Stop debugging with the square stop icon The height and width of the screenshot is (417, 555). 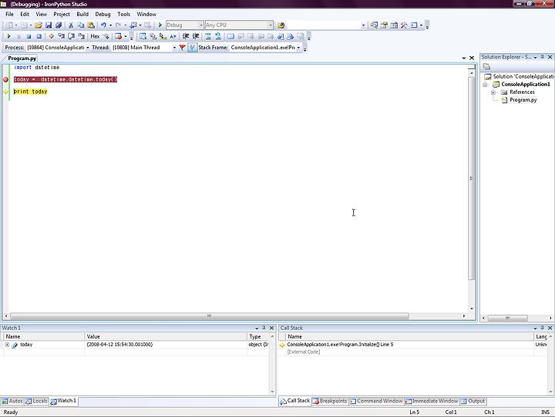pyautogui.click(x=29, y=36)
